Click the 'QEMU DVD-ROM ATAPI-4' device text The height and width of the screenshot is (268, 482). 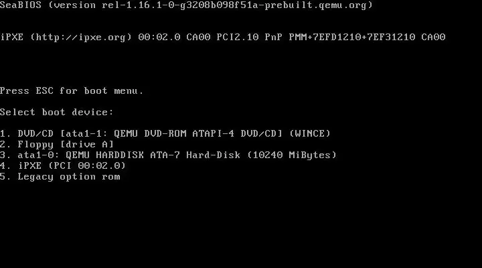click(174, 133)
